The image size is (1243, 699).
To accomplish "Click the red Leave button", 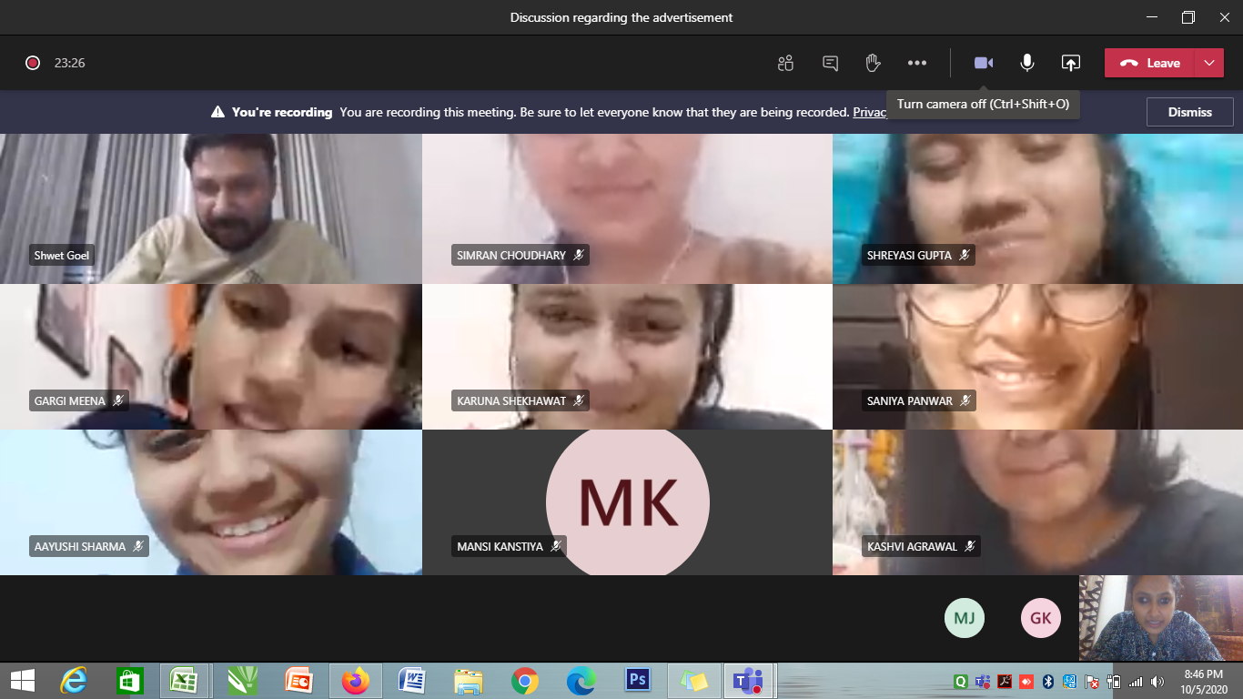I will 1151,63.
